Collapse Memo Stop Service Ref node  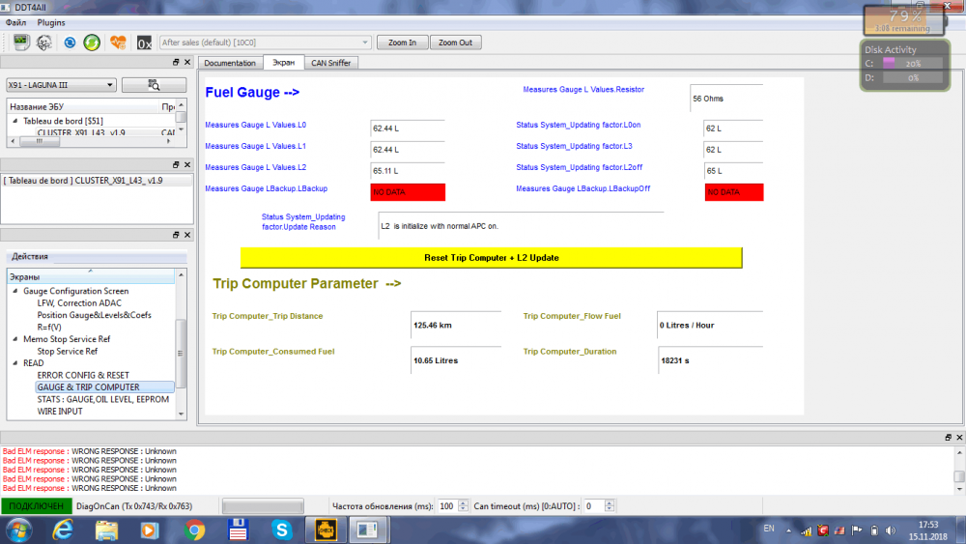pos(15,339)
